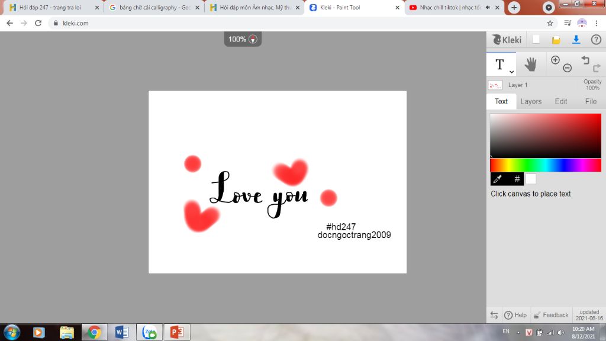Screen dimensions: 606x341
Task: Open the tab search dropdown button
Action: click(x=548, y=7)
